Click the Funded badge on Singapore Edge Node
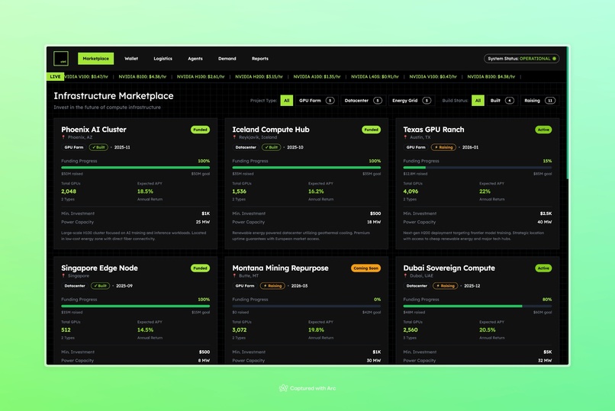615x411 pixels. pos(200,268)
